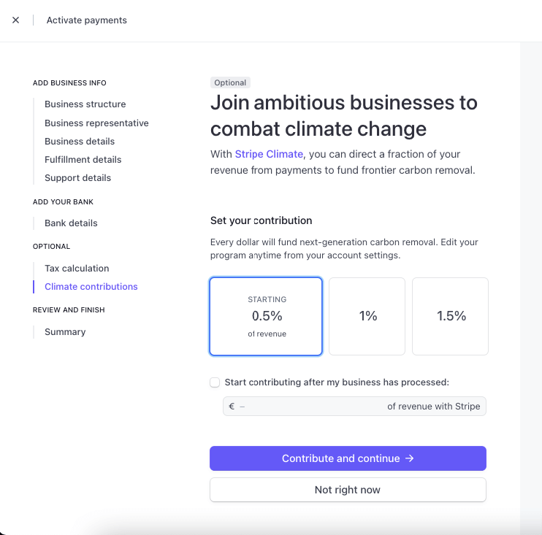Click the arrow on Contribute and continue
Viewport: 542px width, 535px height.
click(x=410, y=458)
